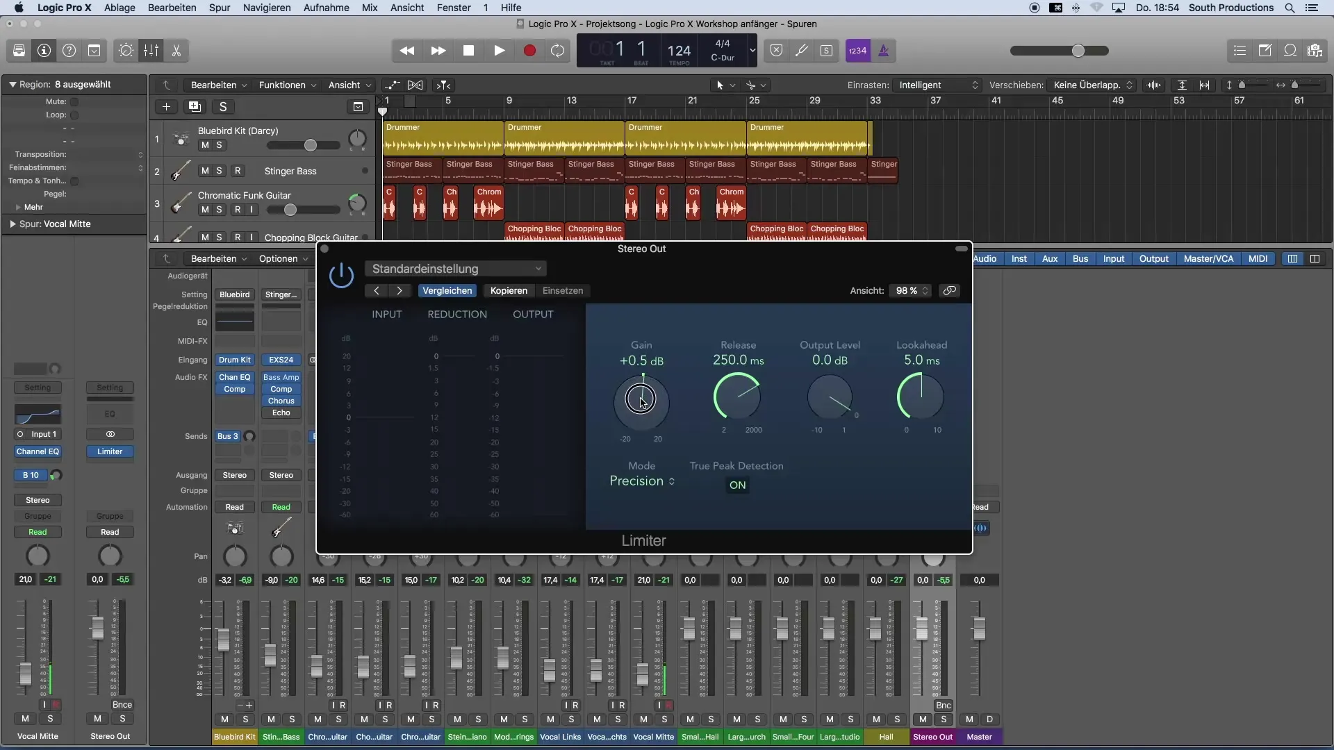The width and height of the screenshot is (1334, 750).
Task: Record-enable the Stinger Bass track
Action: coord(238,171)
